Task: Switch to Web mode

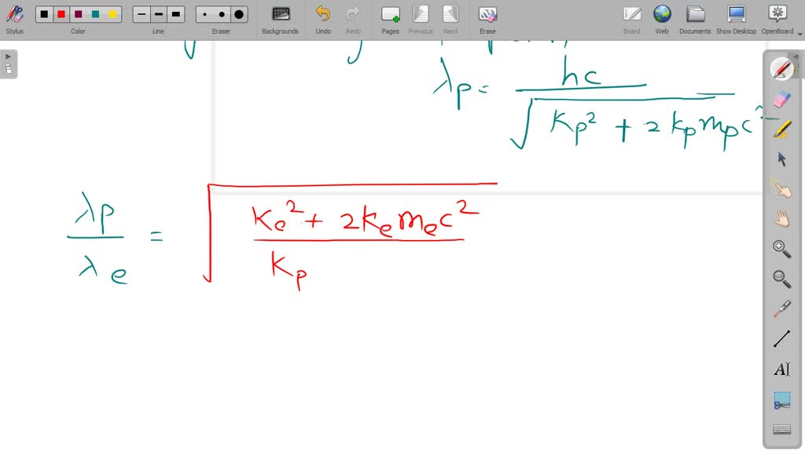Action: pyautogui.click(x=662, y=18)
